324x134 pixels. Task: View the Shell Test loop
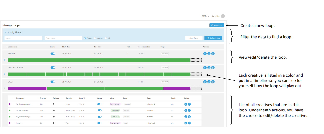(x=205, y=54)
